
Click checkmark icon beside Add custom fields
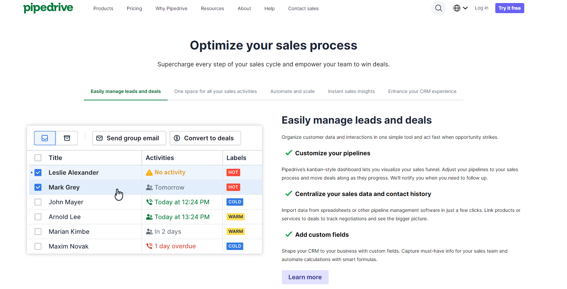pos(289,234)
